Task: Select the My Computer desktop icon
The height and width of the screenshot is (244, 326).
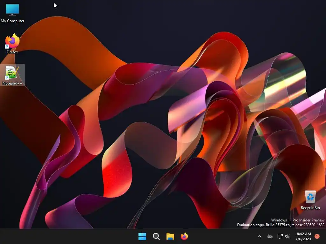Action: (12, 13)
